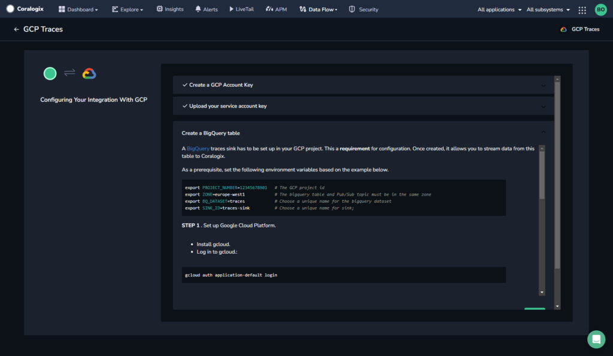613x356 pixels.
Task: Click the APM gauge icon
Action: click(x=269, y=8)
